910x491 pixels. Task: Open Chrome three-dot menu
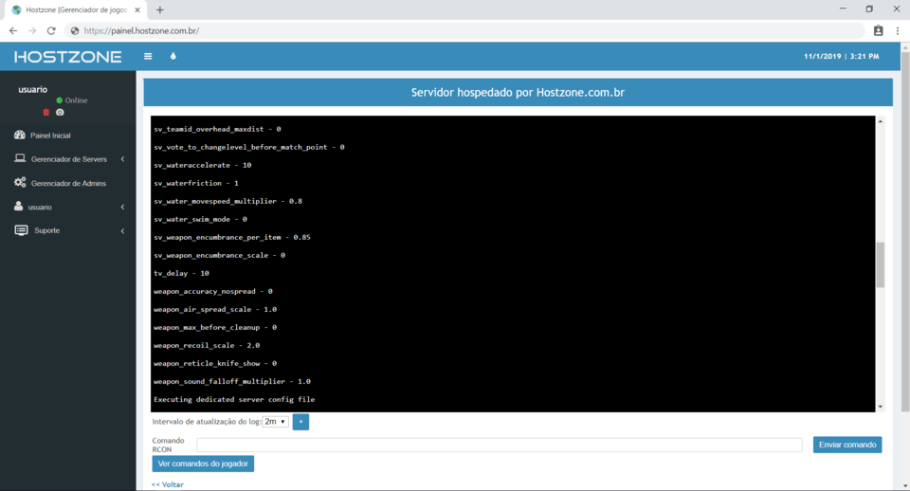[x=898, y=30]
